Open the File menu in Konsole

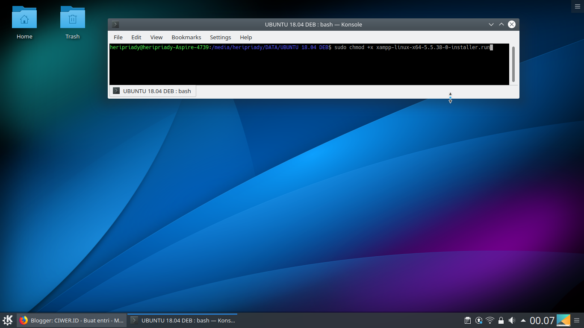click(x=118, y=37)
